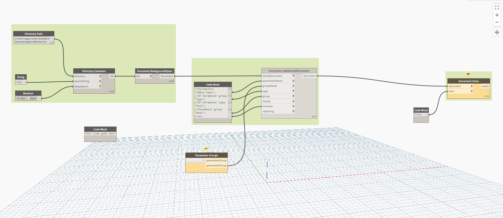Select the Directory Path node header
The width and height of the screenshot is (503, 218).
(x=34, y=34)
